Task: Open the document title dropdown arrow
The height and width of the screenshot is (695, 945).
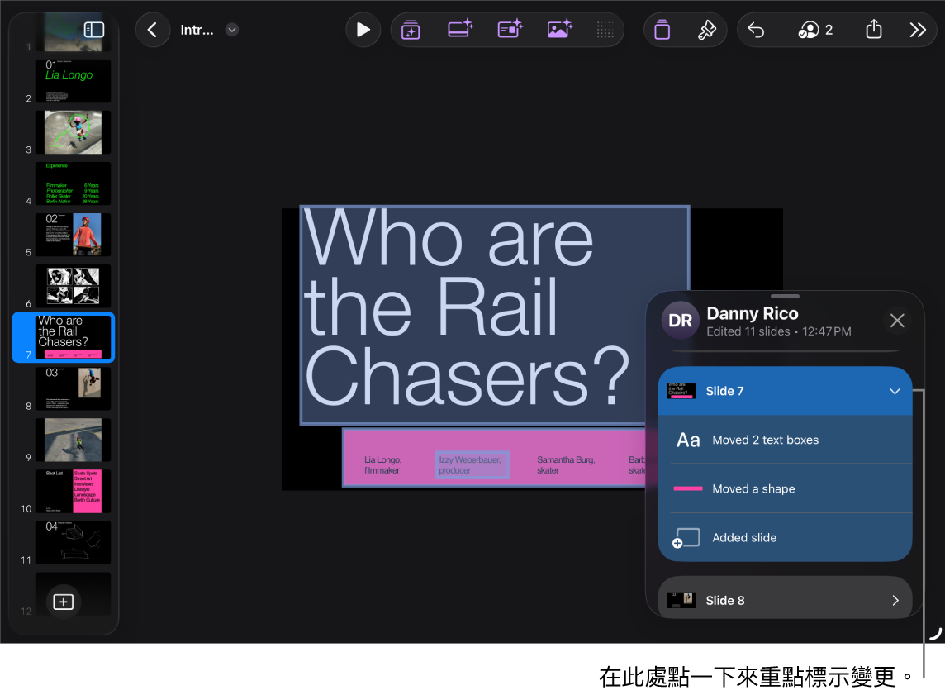Action: (232, 30)
